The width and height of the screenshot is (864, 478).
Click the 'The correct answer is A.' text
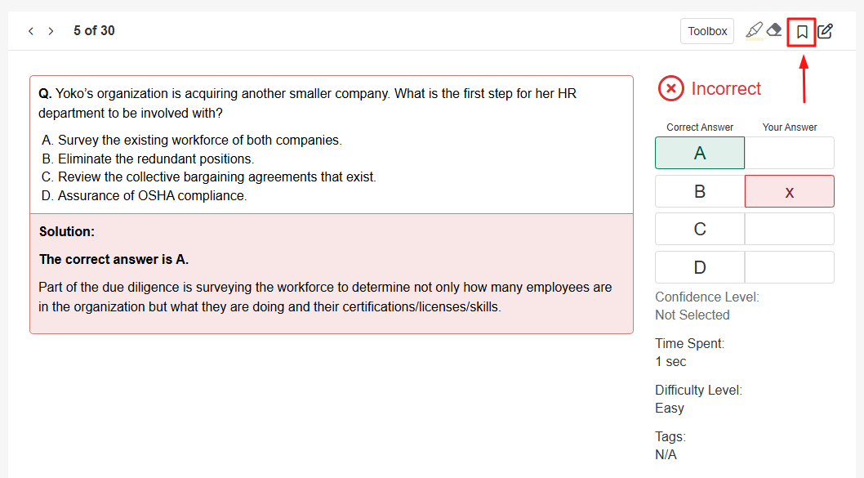(x=114, y=259)
